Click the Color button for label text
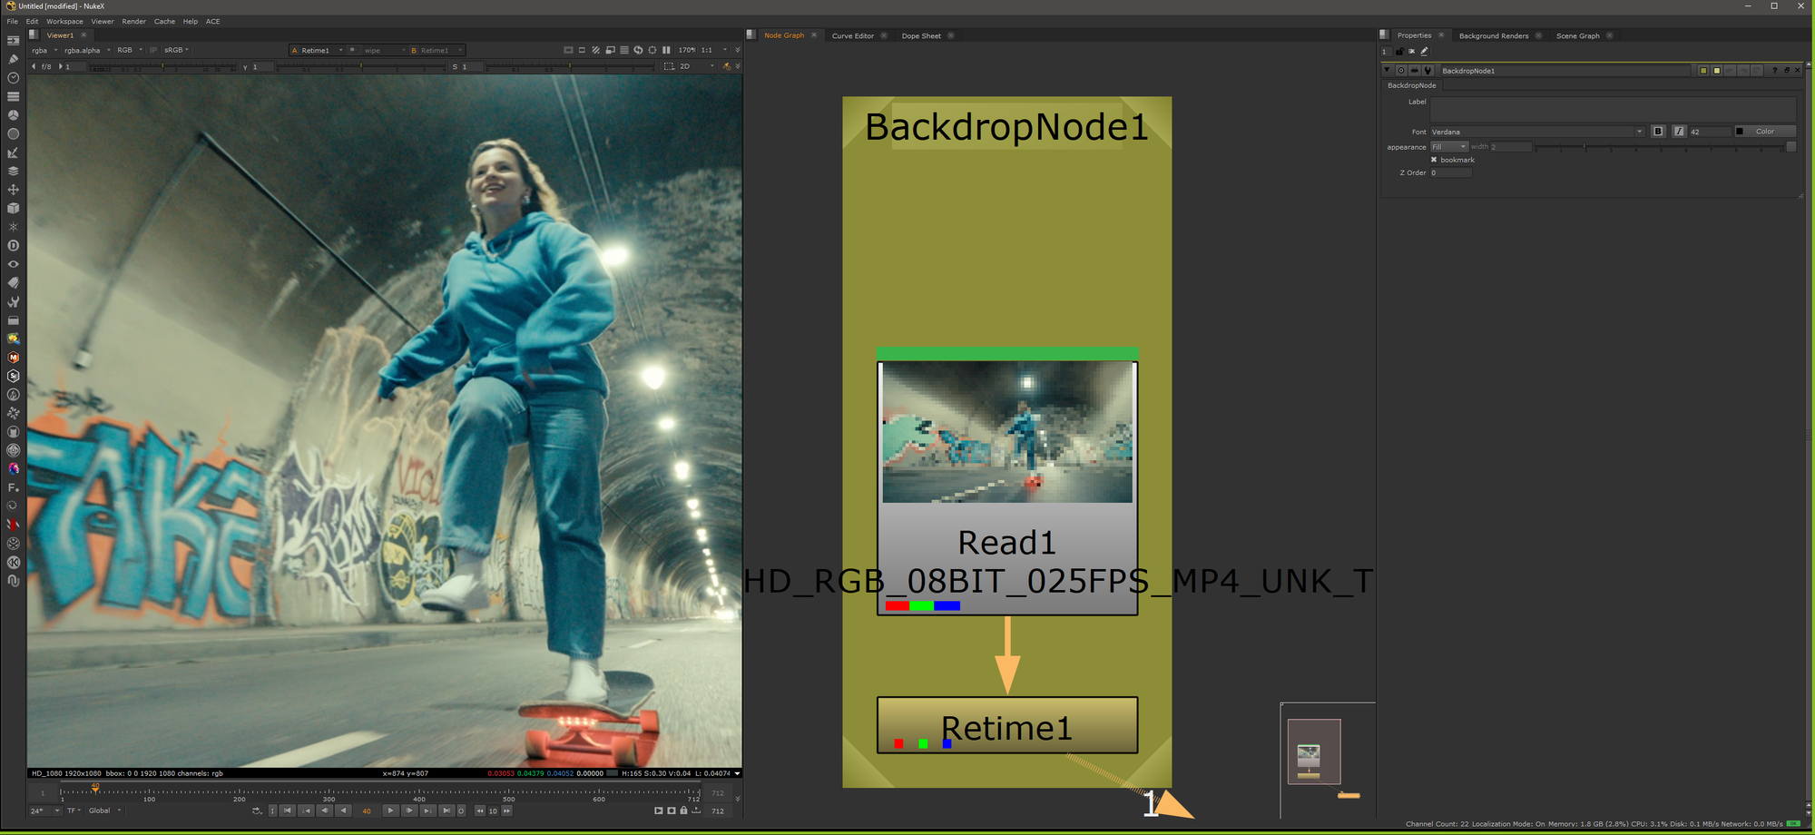Image resolution: width=1815 pixels, height=835 pixels. coord(1764,132)
